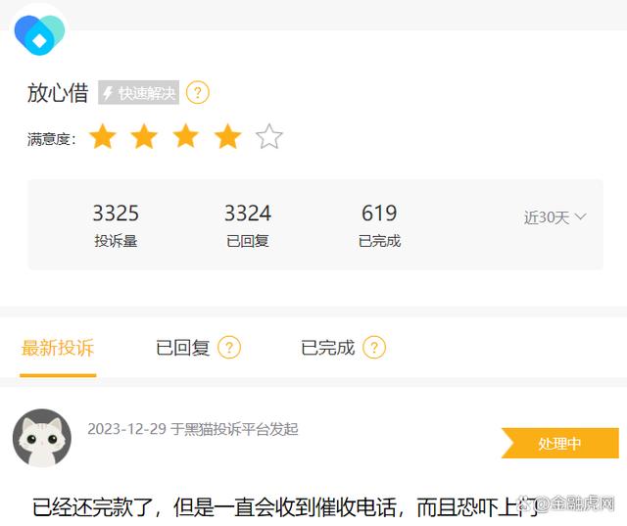This screenshot has height=526, width=627.
Task: Switch to the 最新投诉 tab
Action: [58, 348]
